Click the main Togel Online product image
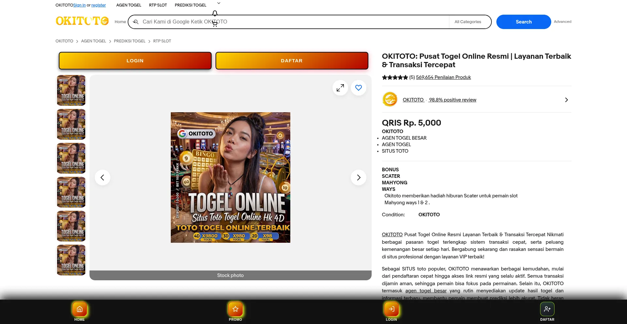 [x=231, y=177]
